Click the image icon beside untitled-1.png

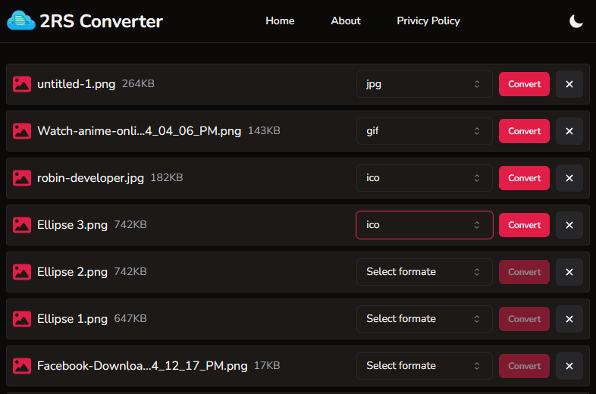22,84
